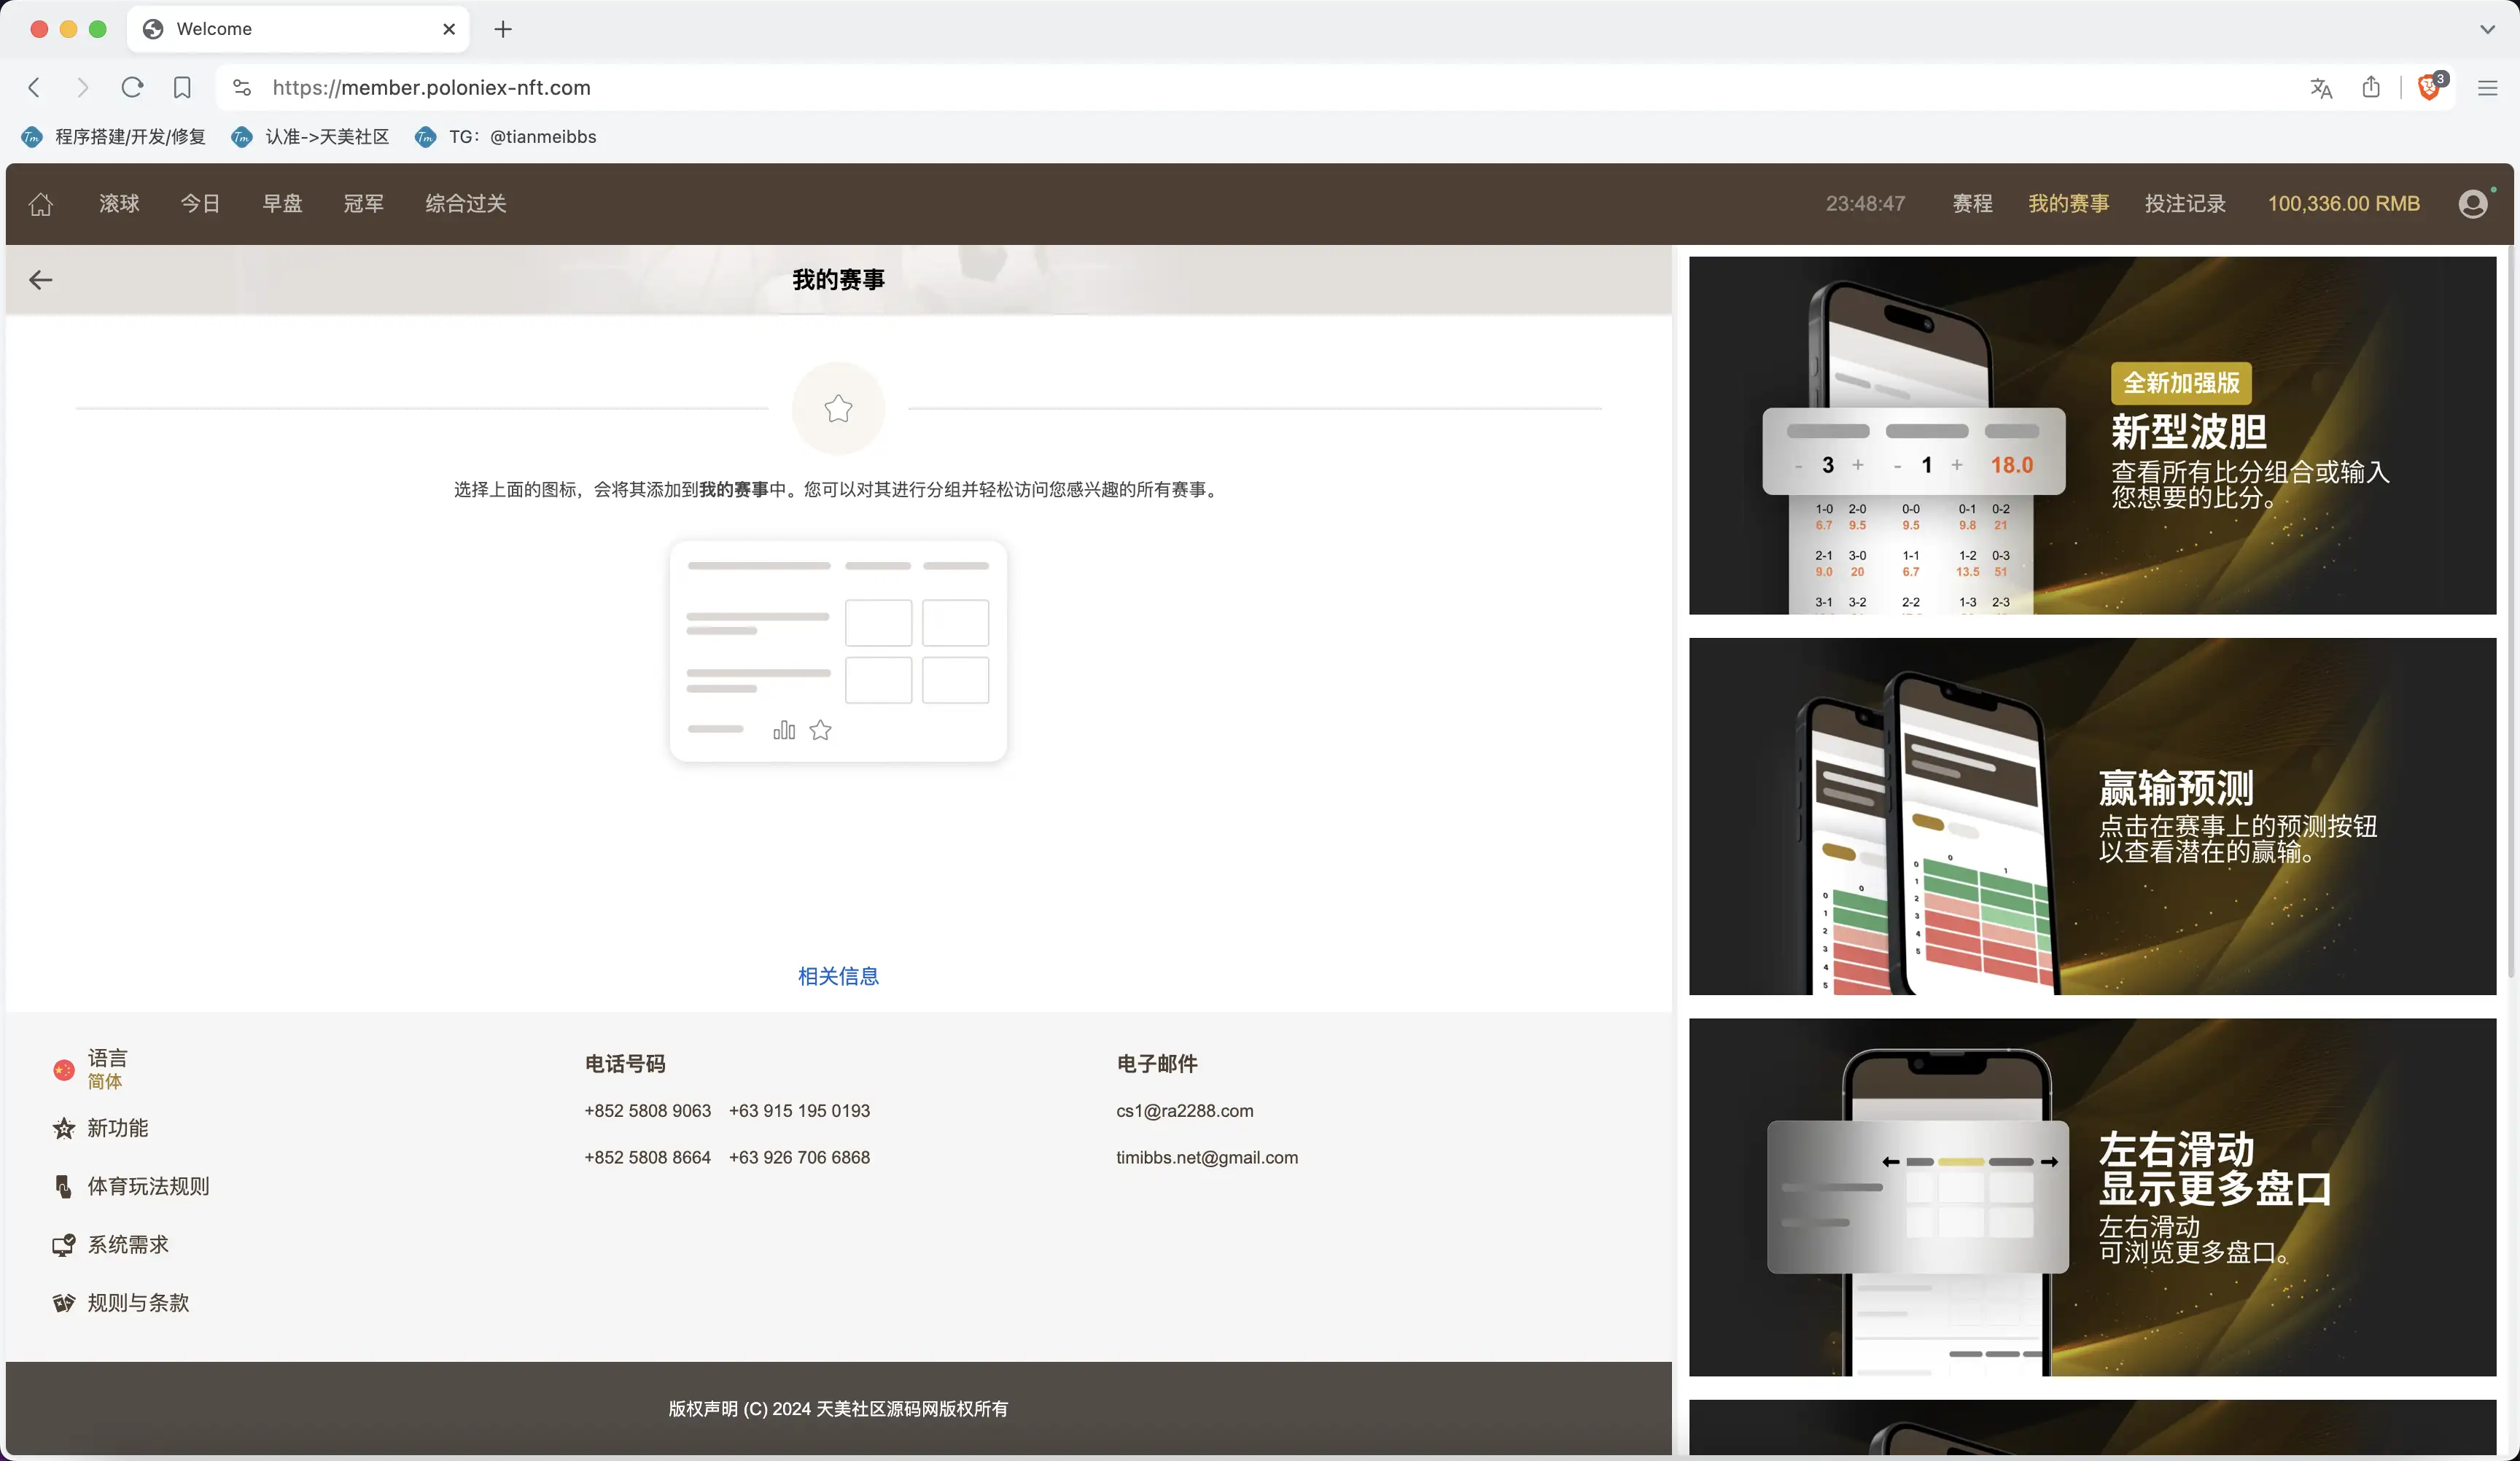Click the 100,336.00 RMB balance
Screen dimensions: 2520x1461
pyautogui.click(x=2343, y=204)
